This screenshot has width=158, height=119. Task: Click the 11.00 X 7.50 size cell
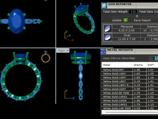coord(126,39)
